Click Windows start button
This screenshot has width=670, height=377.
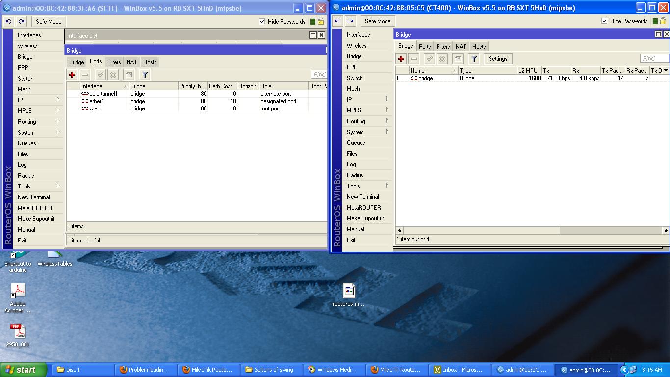pos(24,370)
